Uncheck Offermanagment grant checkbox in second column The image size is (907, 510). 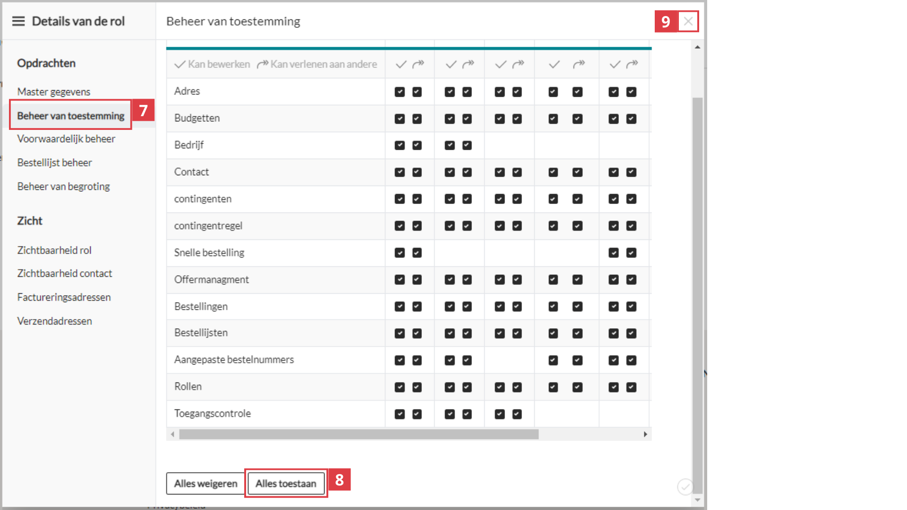pos(467,280)
